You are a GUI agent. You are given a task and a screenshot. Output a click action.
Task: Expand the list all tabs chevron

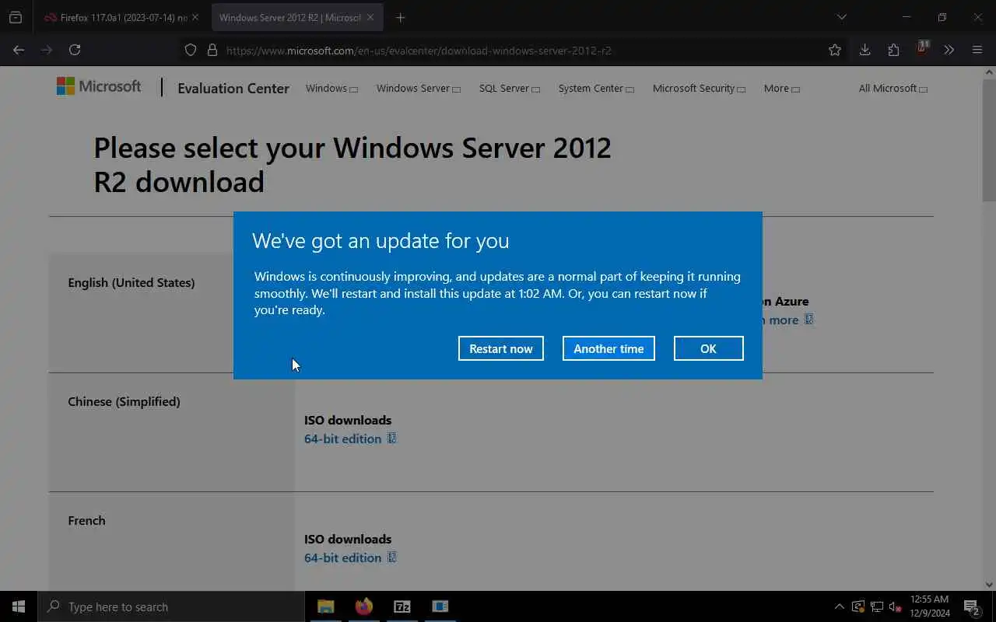841,17
